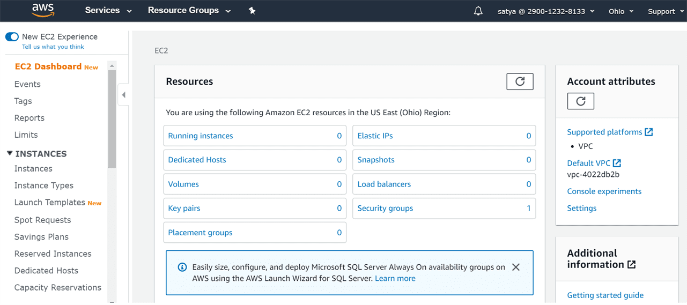Viewport: 687px width, 305px height.
Task: Open the Ohio region selector
Action: 620,11
